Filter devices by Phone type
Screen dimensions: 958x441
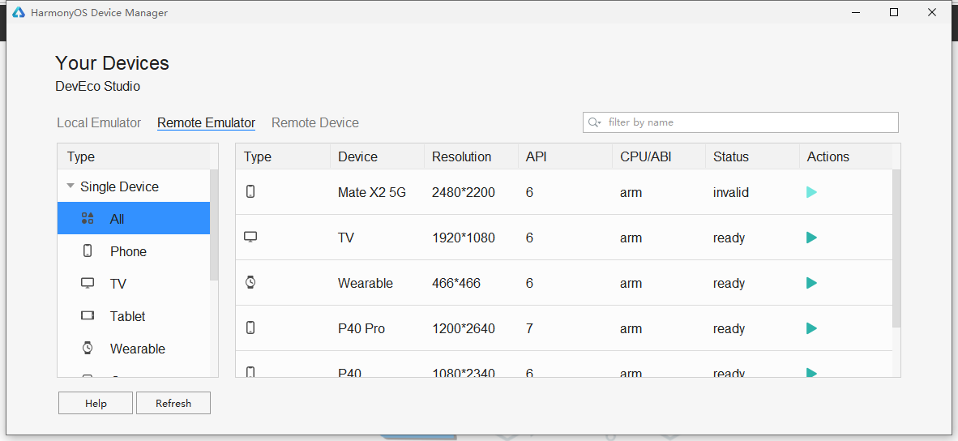coord(134,251)
